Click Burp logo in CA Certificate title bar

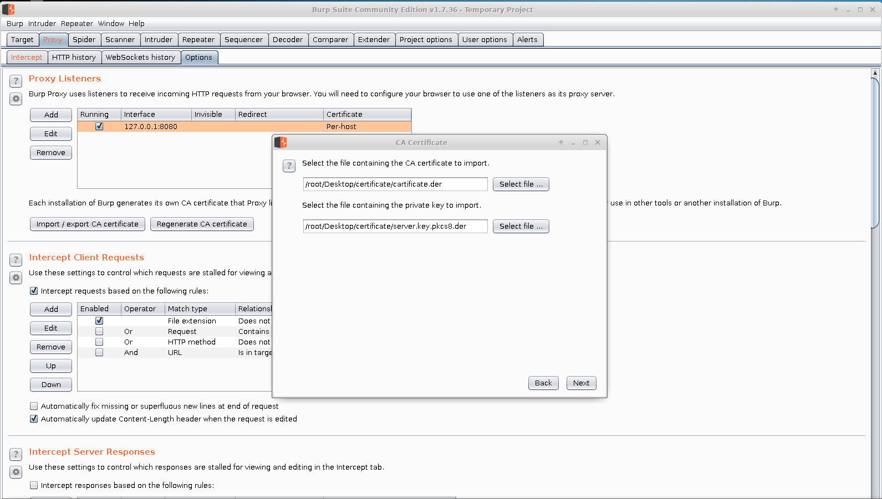[281, 142]
